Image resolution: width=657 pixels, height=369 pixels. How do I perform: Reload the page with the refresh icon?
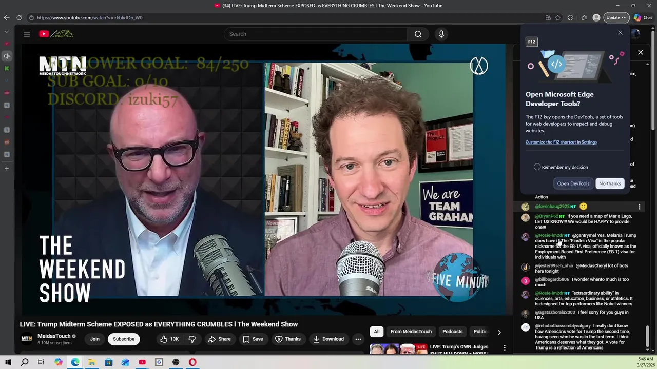pyautogui.click(x=19, y=17)
